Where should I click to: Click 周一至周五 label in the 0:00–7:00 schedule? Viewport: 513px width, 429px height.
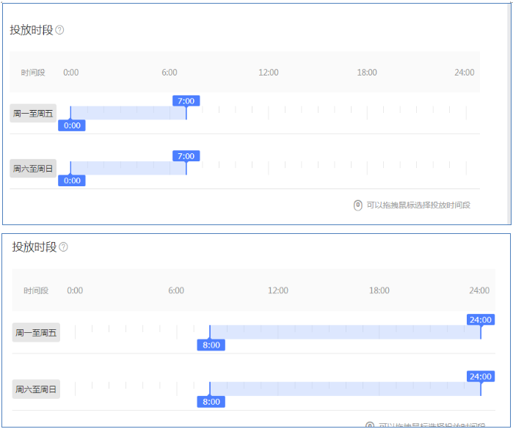[x=33, y=113]
